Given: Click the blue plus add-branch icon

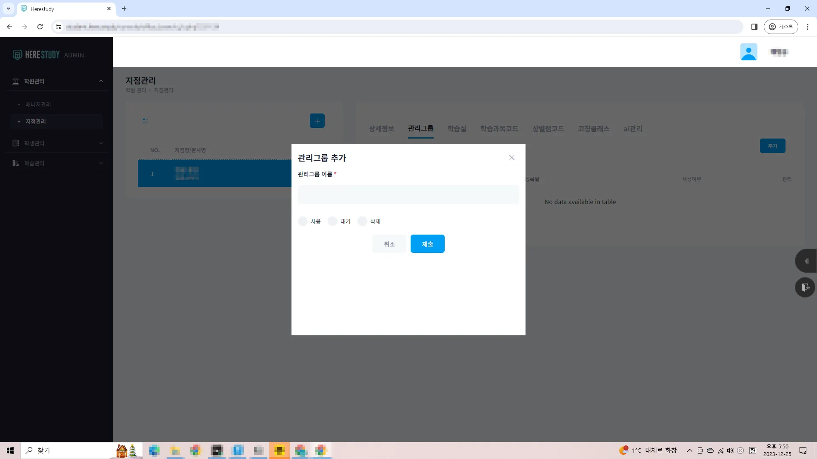Looking at the screenshot, I should click(317, 121).
